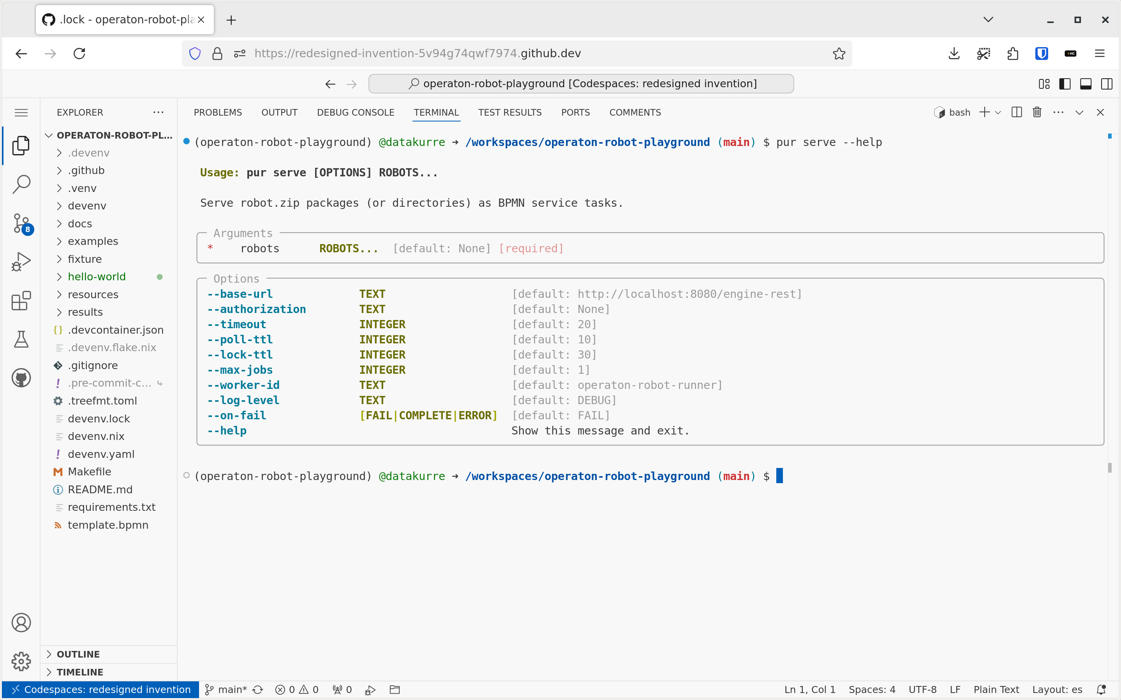1121x700 pixels.
Task: Open Makefile in explorer
Action: pyautogui.click(x=109, y=472)
